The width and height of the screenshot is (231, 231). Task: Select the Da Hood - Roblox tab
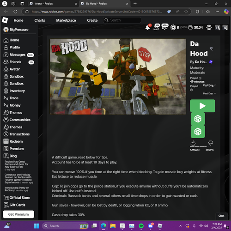click(105, 4)
